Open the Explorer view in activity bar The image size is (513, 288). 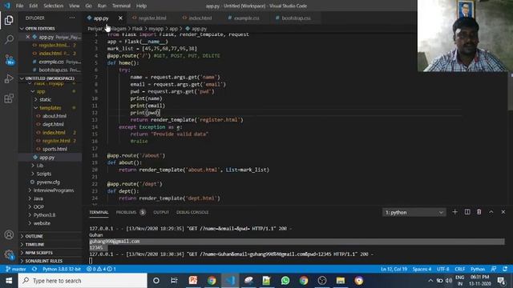9,20
